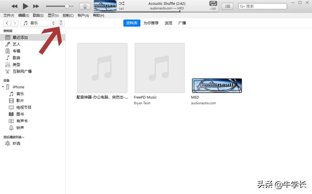Go back with the left arrow
Screen dimensions: 312x194
coord(7,23)
